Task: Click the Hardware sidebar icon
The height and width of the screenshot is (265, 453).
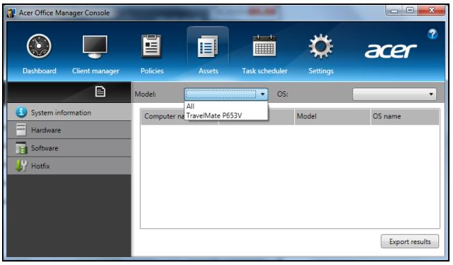Action: click(21, 130)
